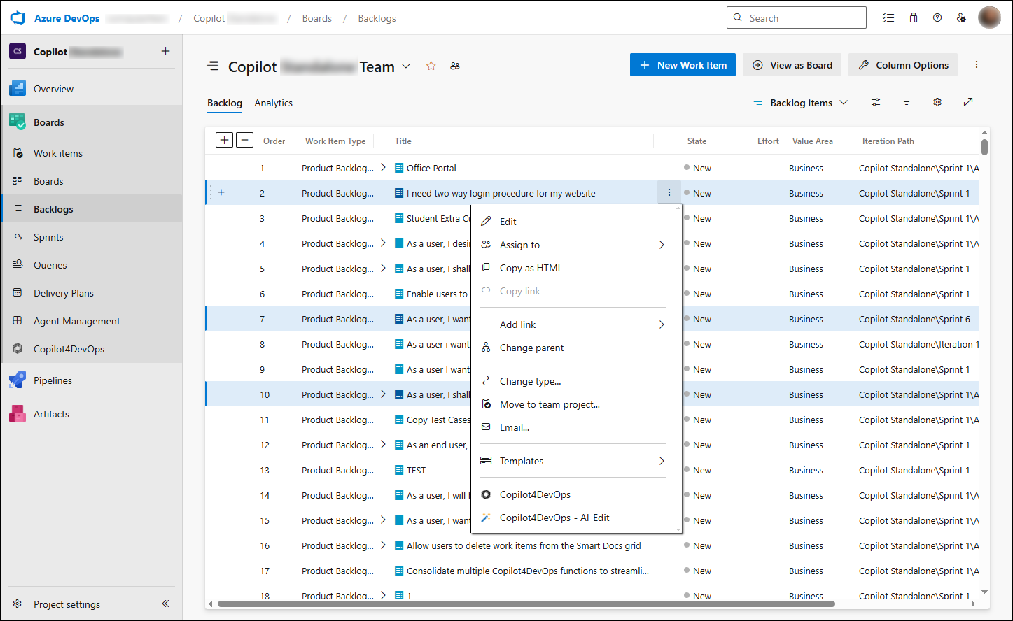Switch to the Analytics tab
Image resolution: width=1013 pixels, height=621 pixels.
point(273,103)
